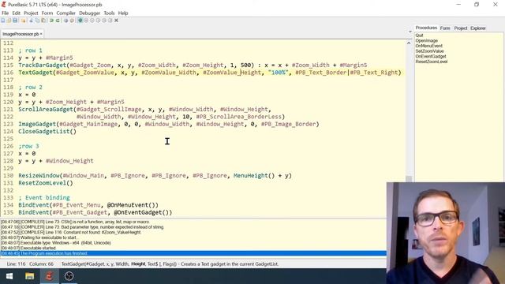The height and width of the screenshot is (284, 505).
Task: Click ResizeWindow on line 130
Action: point(39,175)
